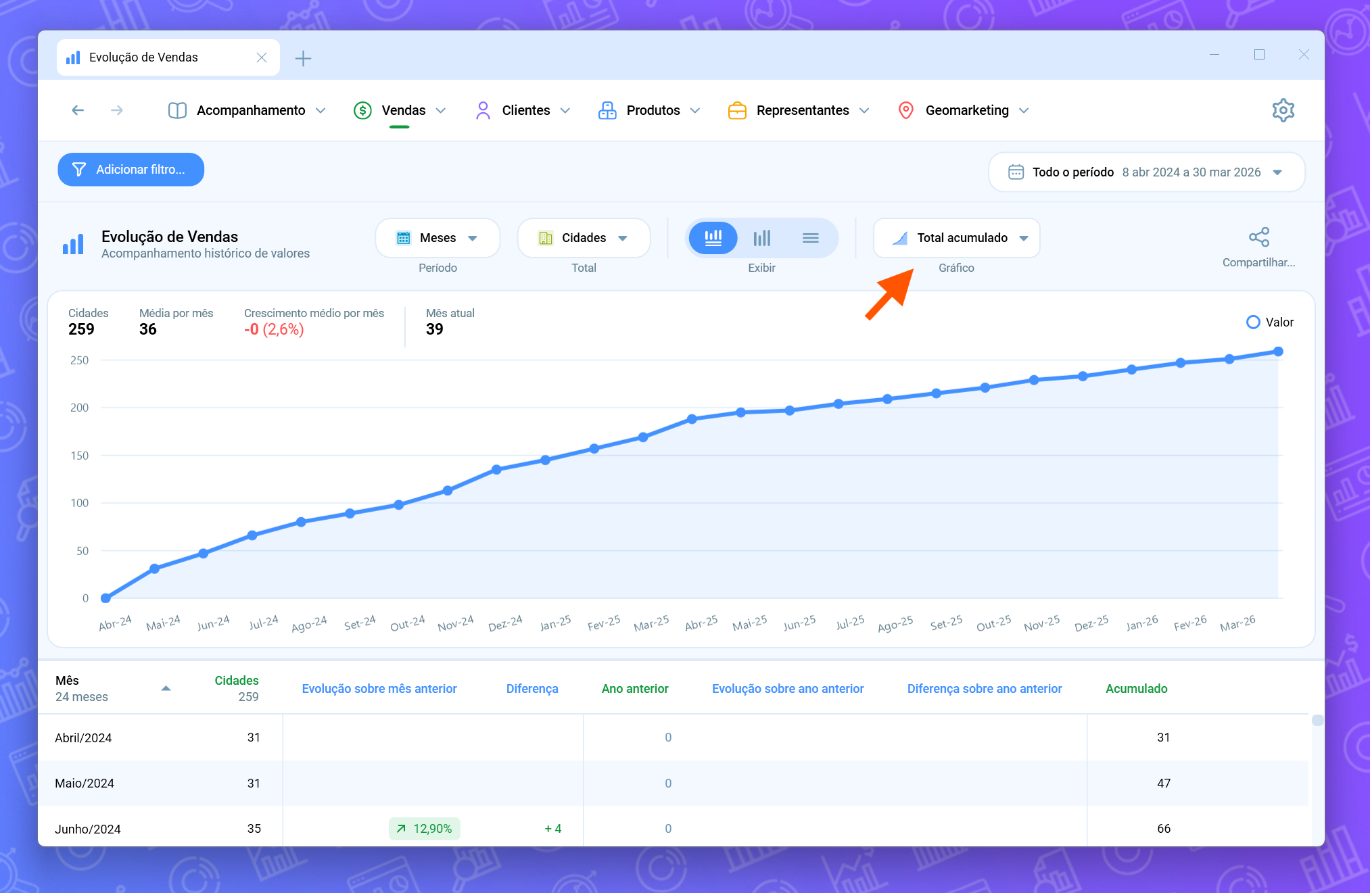Open Meses period dropdown
Image resolution: width=1370 pixels, height=893 pixels.
coord(438,238)
